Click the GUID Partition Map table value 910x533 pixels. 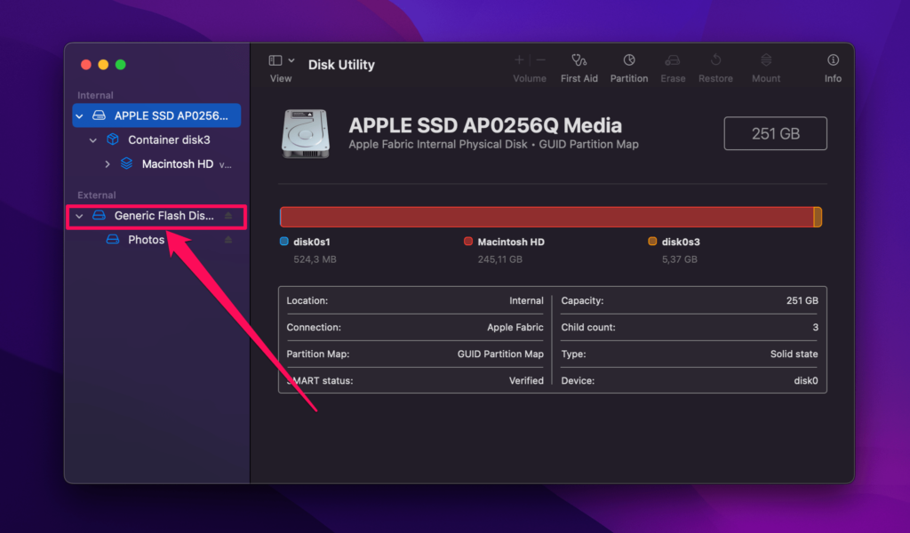click(500, 354)
